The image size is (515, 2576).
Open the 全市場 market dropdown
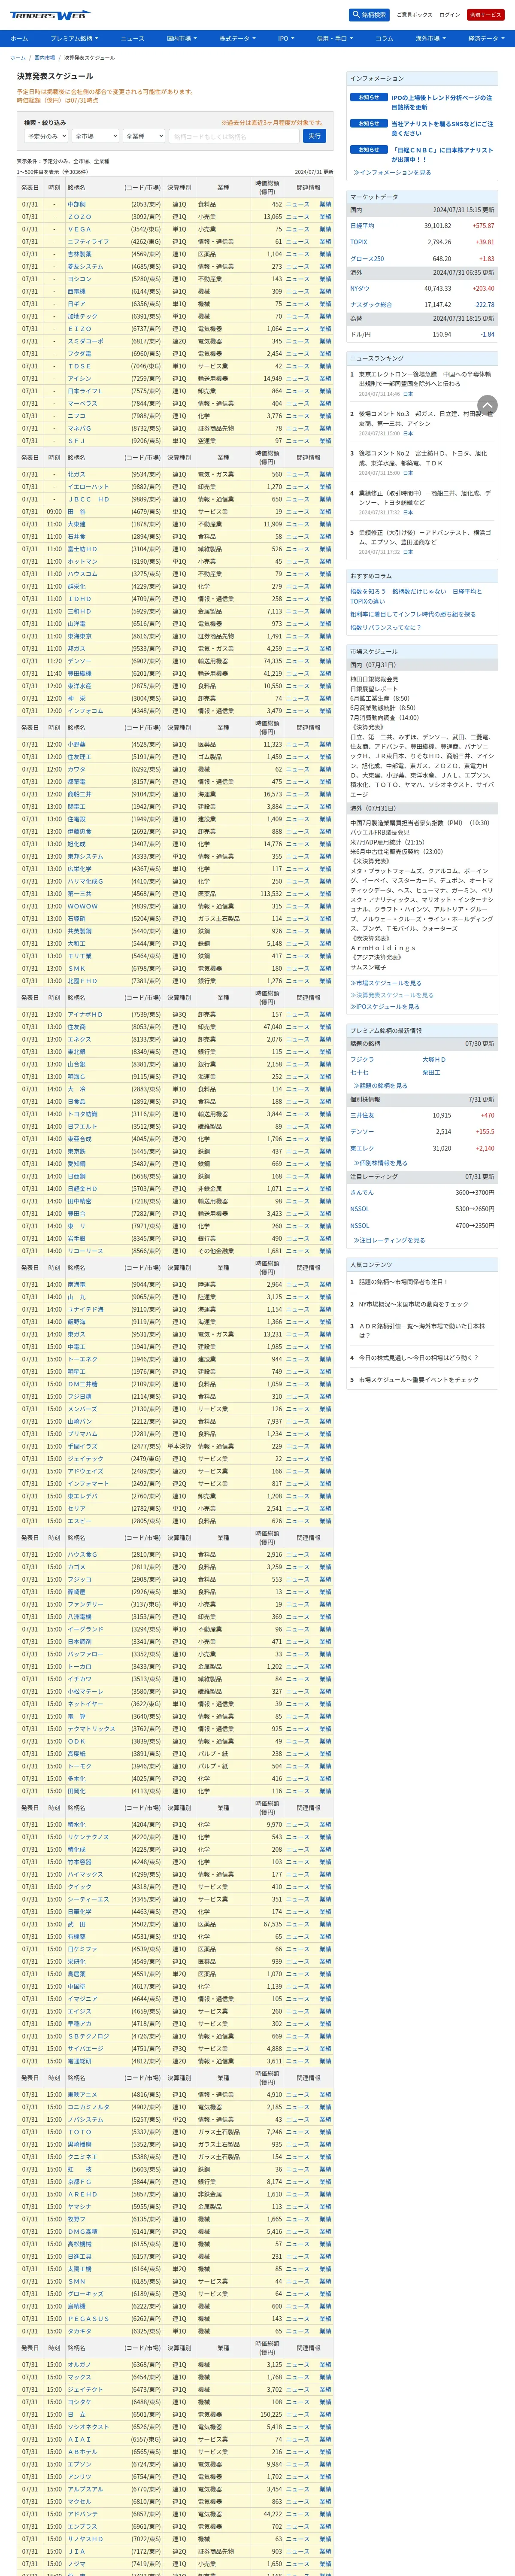click(x=94, y=136)
